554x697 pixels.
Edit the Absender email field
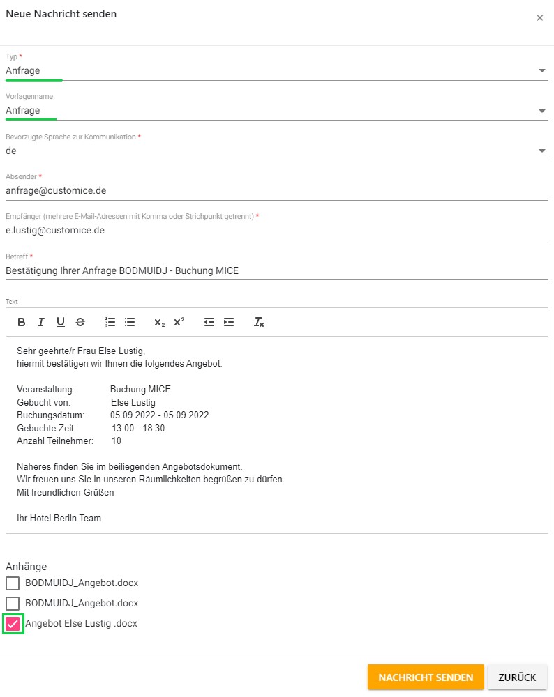tap(277, 191)
